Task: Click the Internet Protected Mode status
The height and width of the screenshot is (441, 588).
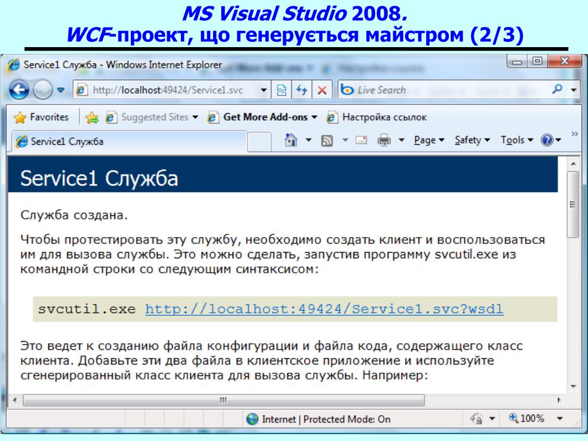Action: [x=318, y=419]
